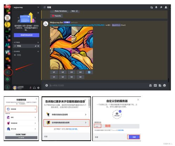Open the invite people icon on text channel
The height and width of the screenshot is (146, 175).
(x=36, y=46)
